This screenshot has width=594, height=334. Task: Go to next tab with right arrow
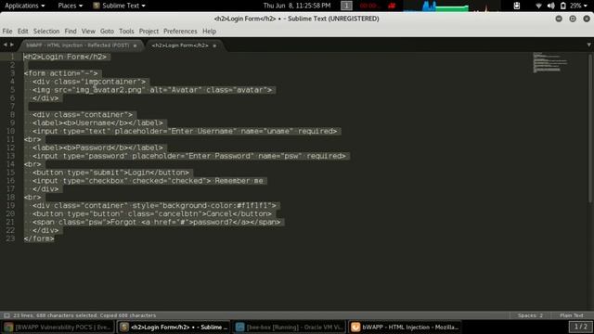click(12, 45)
